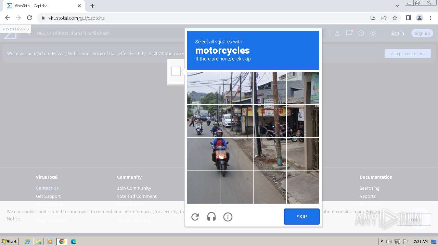This screenshot has height=246, width=438.
Task: Open the Windows Start menu
Action: click(x=10, y=241)
